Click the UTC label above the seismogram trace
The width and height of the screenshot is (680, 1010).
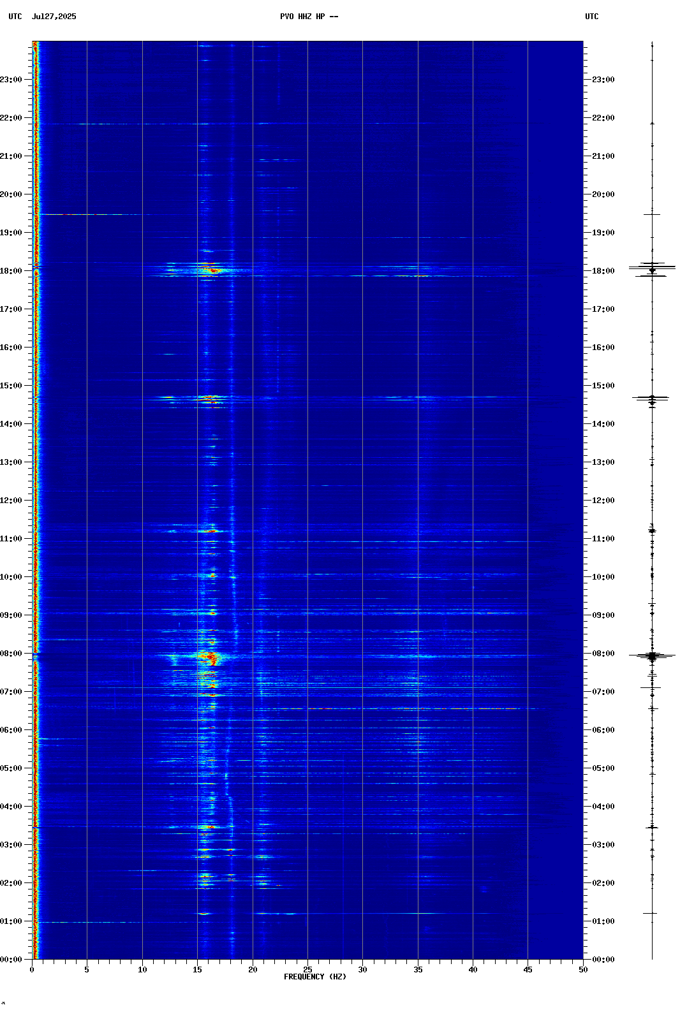click(592, 17)
